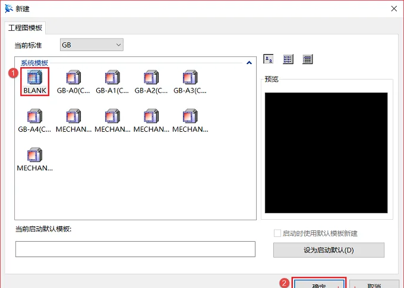Viewport: 404px width, 288px height.
Task: Open the 工程图模板 tab
Action: (x=25, y=28)
